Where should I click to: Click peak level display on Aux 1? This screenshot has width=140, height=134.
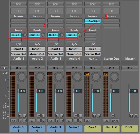87,74
